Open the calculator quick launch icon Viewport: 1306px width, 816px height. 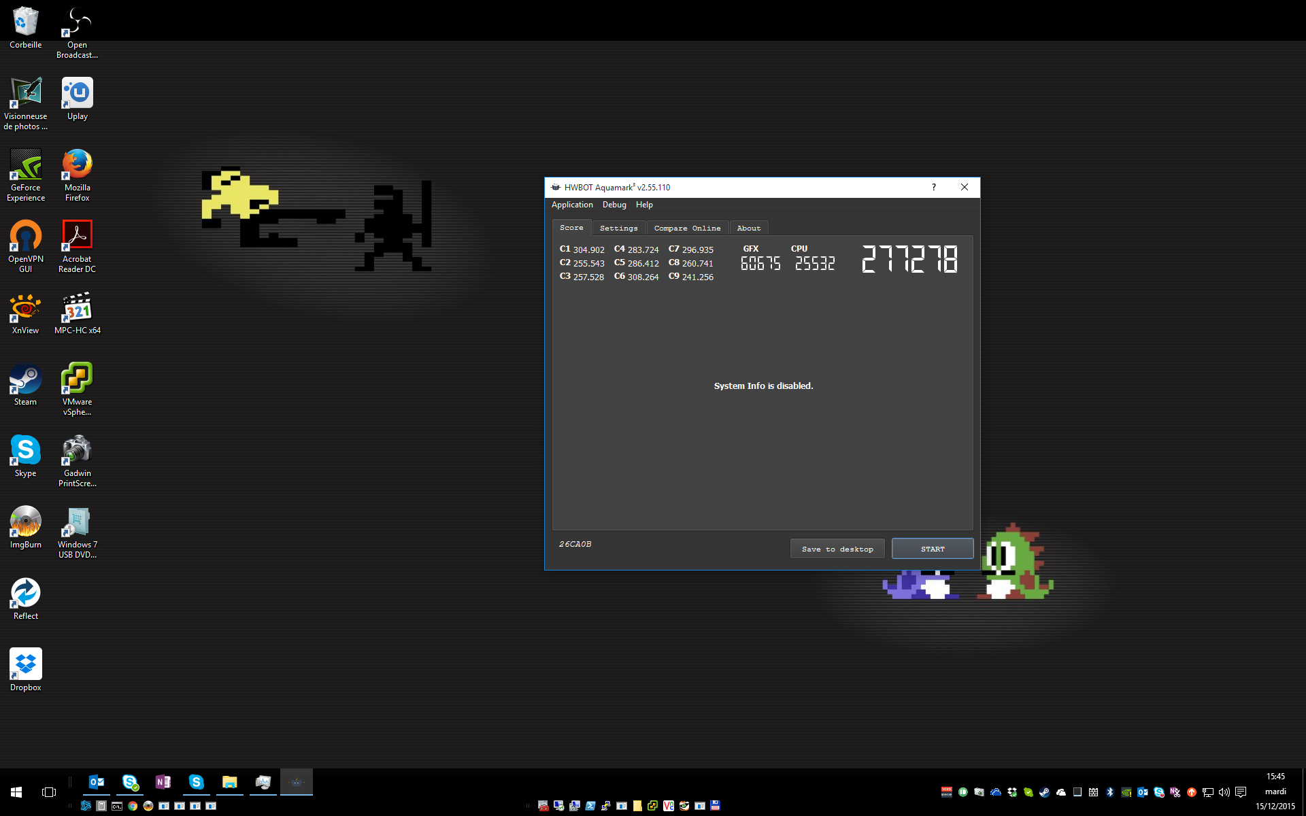101,806
